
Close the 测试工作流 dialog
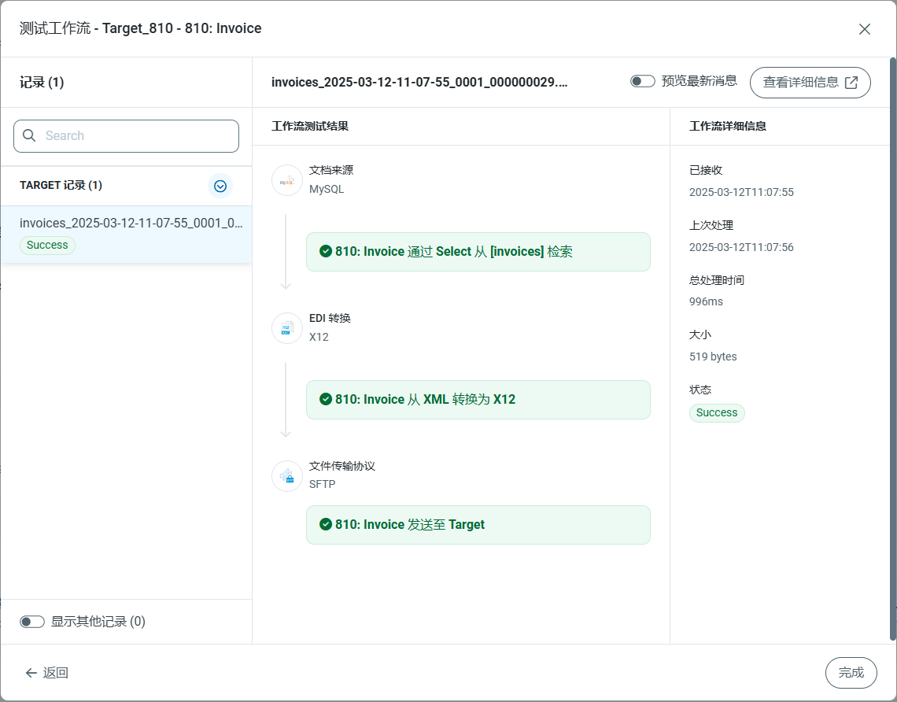pos(864,29)
